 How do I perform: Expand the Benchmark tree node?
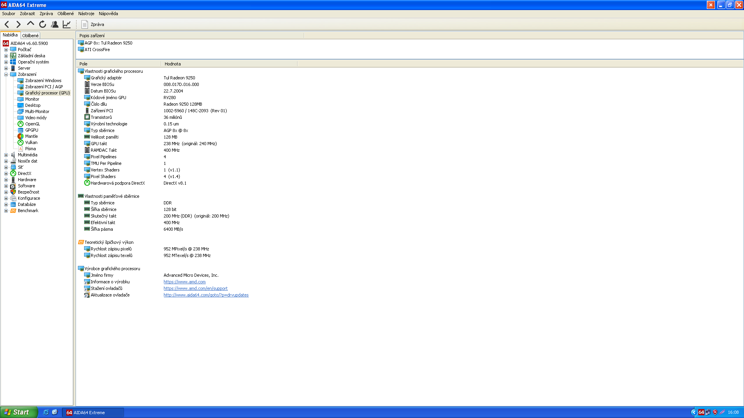(6, 211)
